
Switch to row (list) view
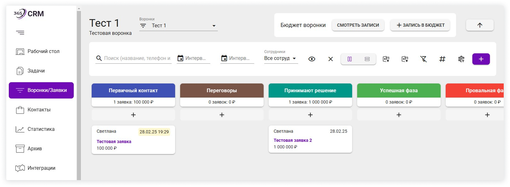[367, 59]
